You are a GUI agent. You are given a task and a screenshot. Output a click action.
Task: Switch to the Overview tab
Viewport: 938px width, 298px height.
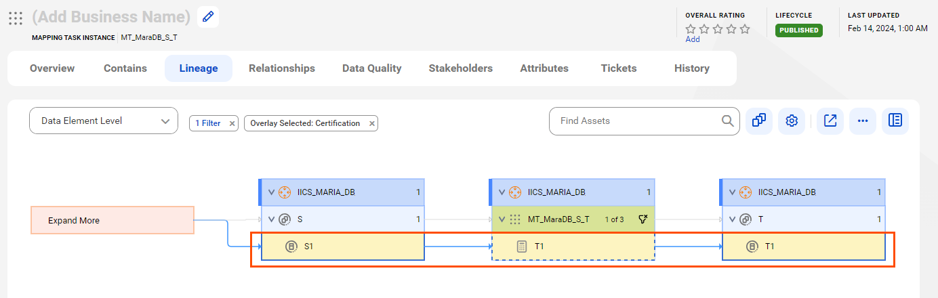point(52,68)
